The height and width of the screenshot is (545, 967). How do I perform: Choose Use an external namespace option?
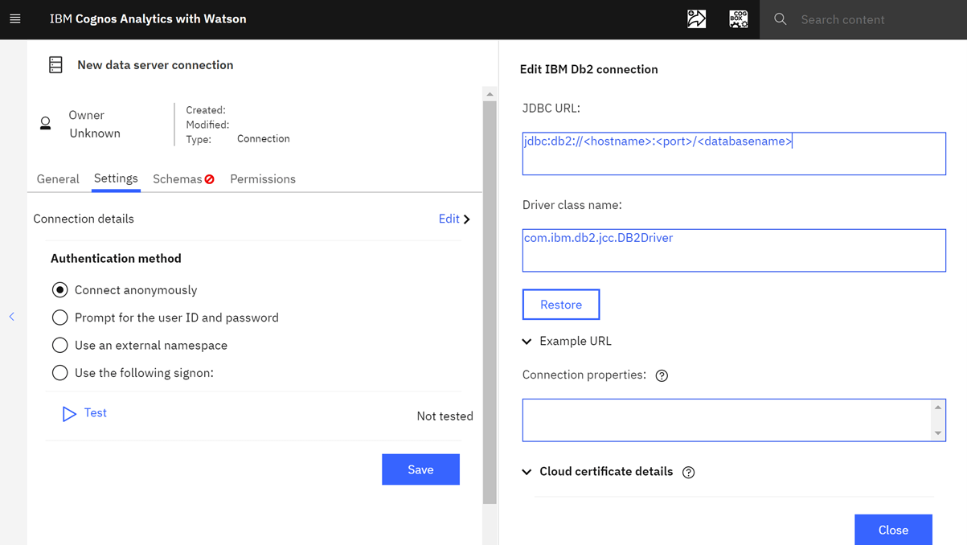(x=59, y=345)
